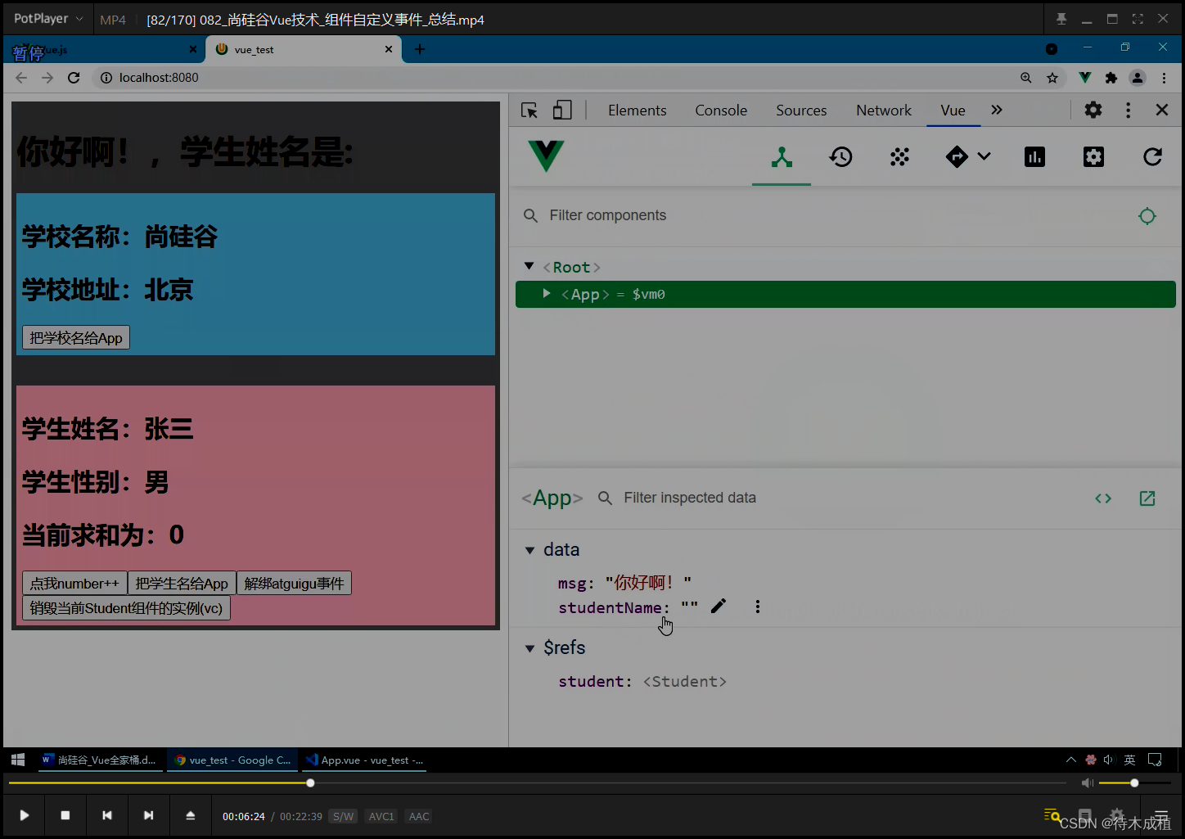Show more DevTools tabs chevron

(997, 110)
